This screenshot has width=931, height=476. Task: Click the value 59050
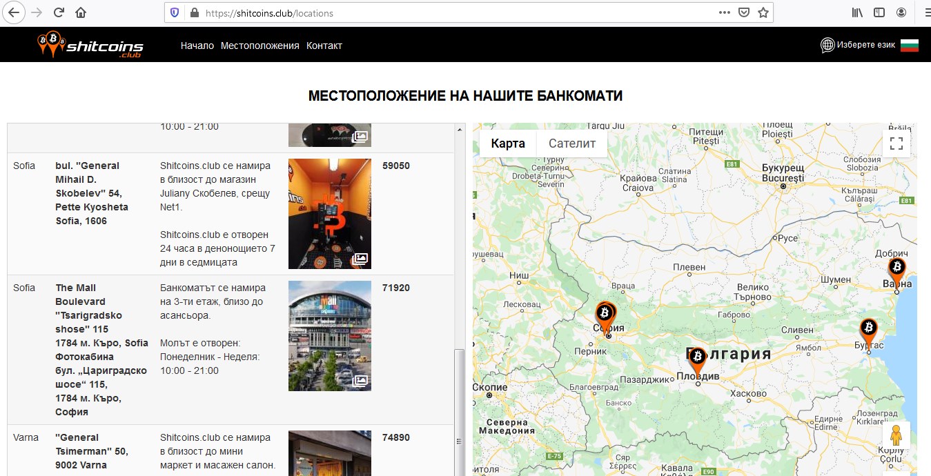(x=396, y=166)
